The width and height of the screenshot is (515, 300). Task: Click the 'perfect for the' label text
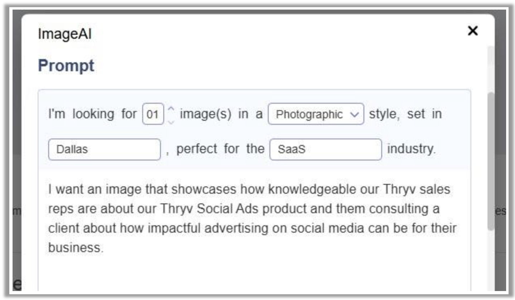point(220,149)
